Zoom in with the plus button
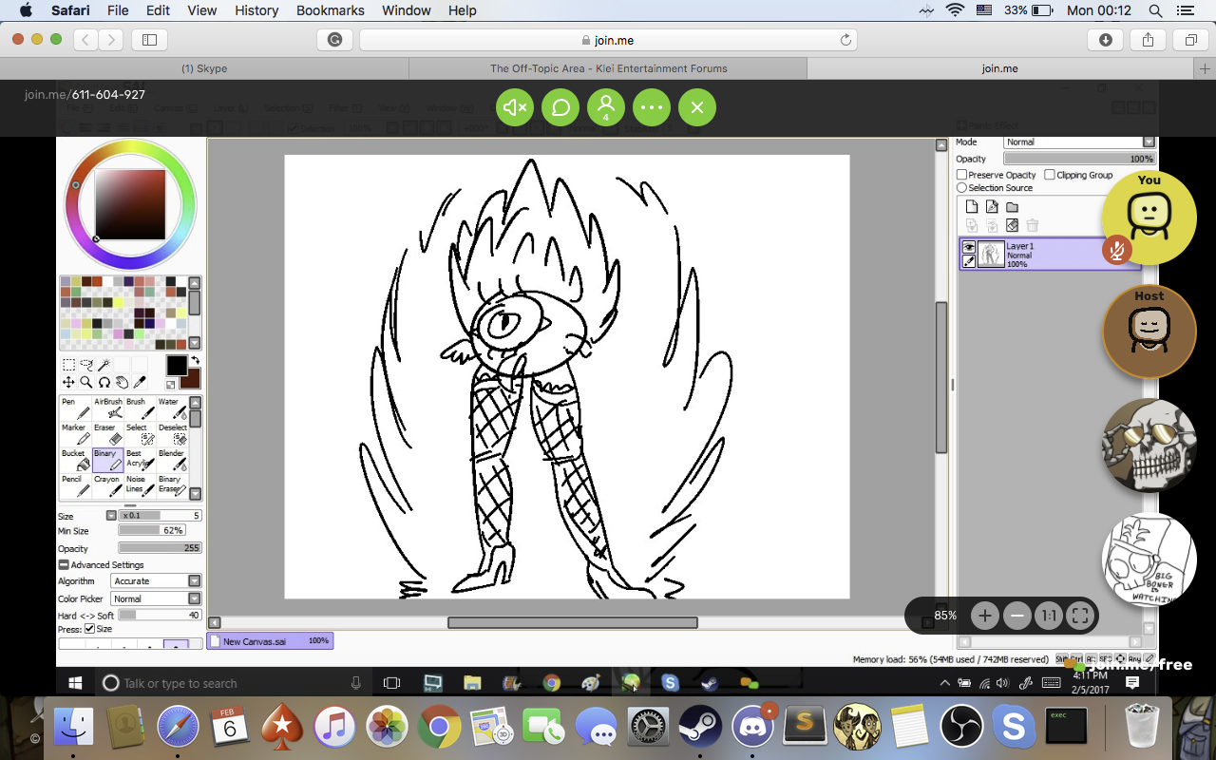Image resolution: width=1216 pixels, height=760 pixels. pos(984,616)
